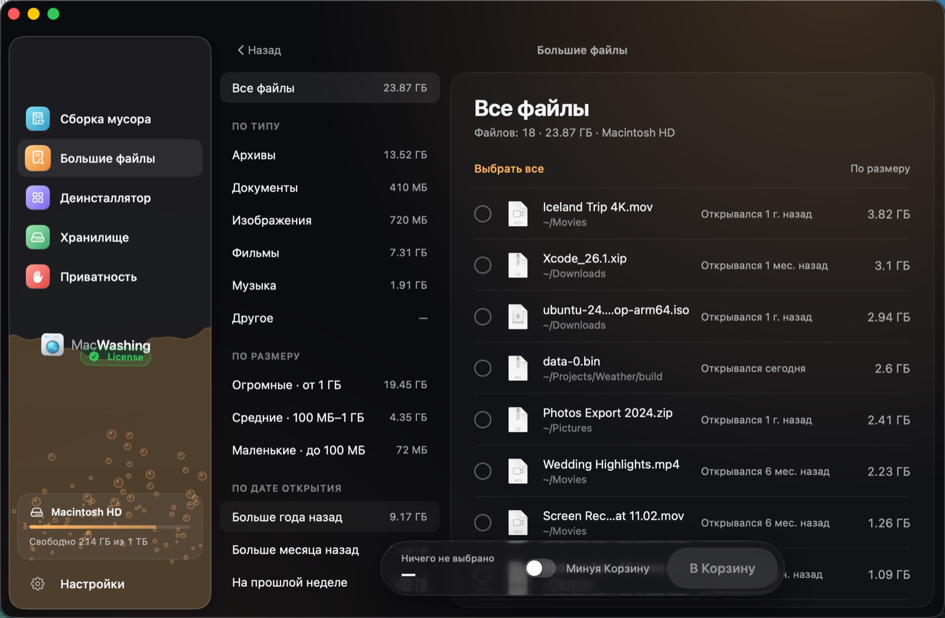The width and height of the screenshot is (945, 618).
Task: Open the Настройки gear icon
Action: tap(38, 584)
